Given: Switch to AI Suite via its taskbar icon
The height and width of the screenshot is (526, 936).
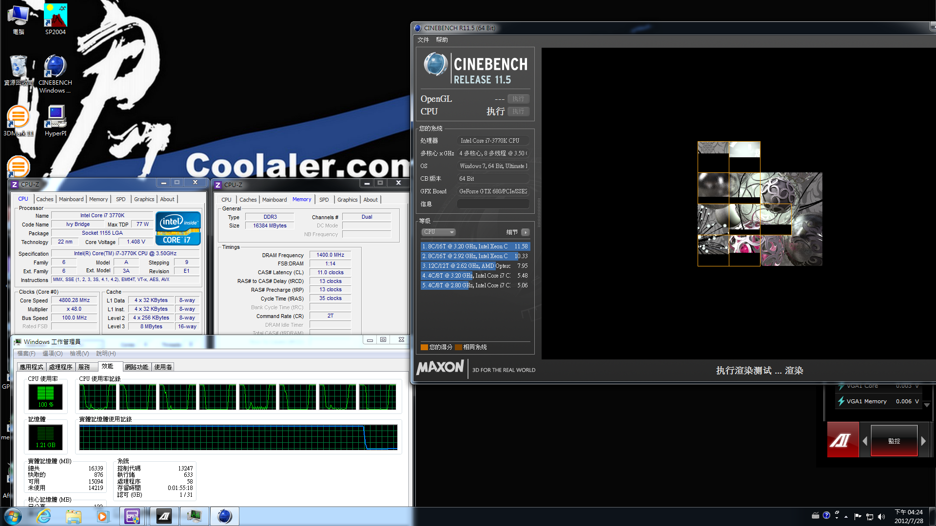Looking at the screenshot, I should coord(164,516).
